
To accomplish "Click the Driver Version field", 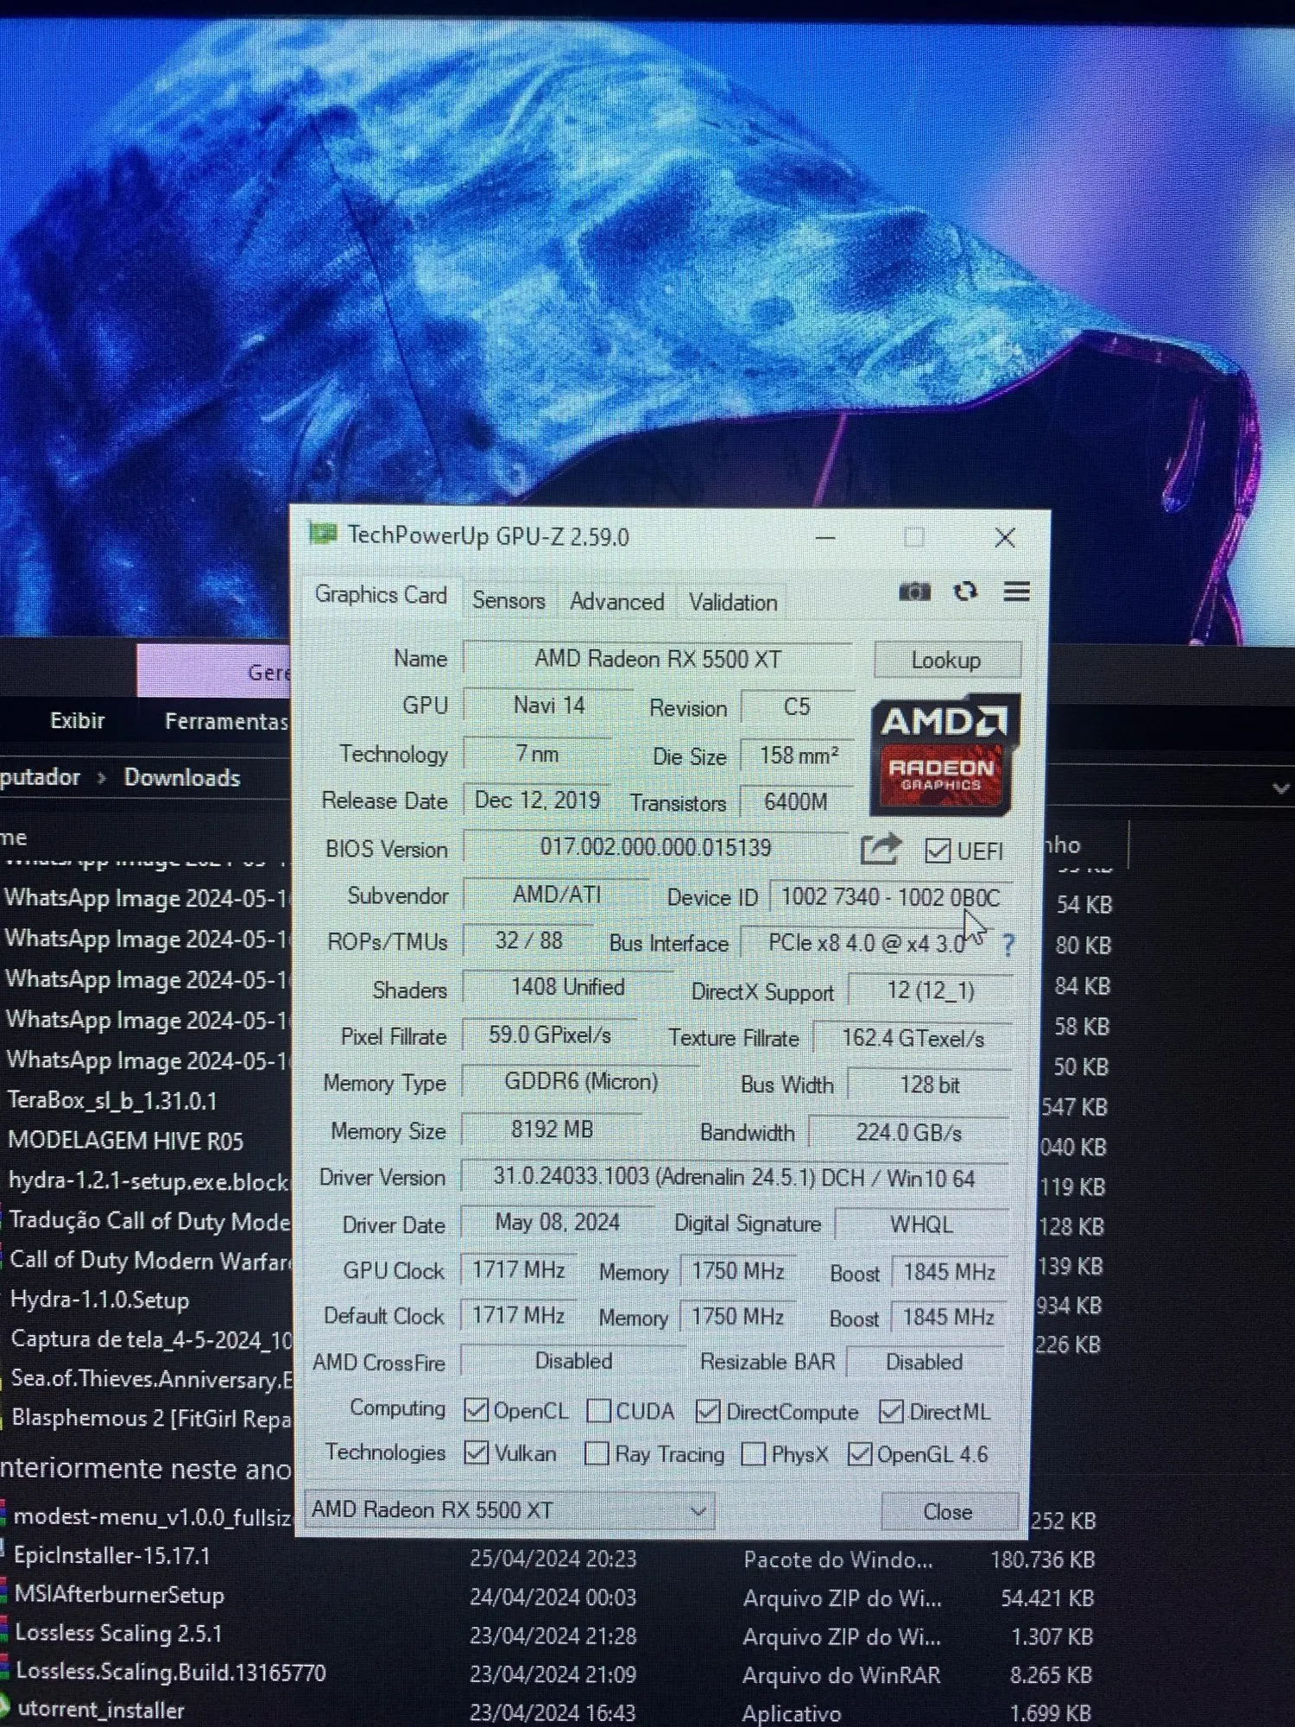I will pos(735,1178).
